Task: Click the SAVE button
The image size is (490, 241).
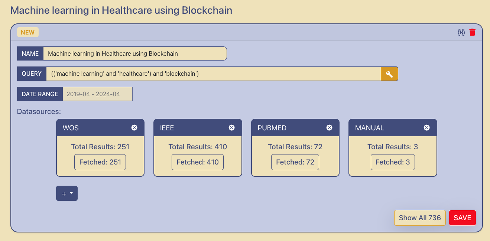Action: coord(463,218)
